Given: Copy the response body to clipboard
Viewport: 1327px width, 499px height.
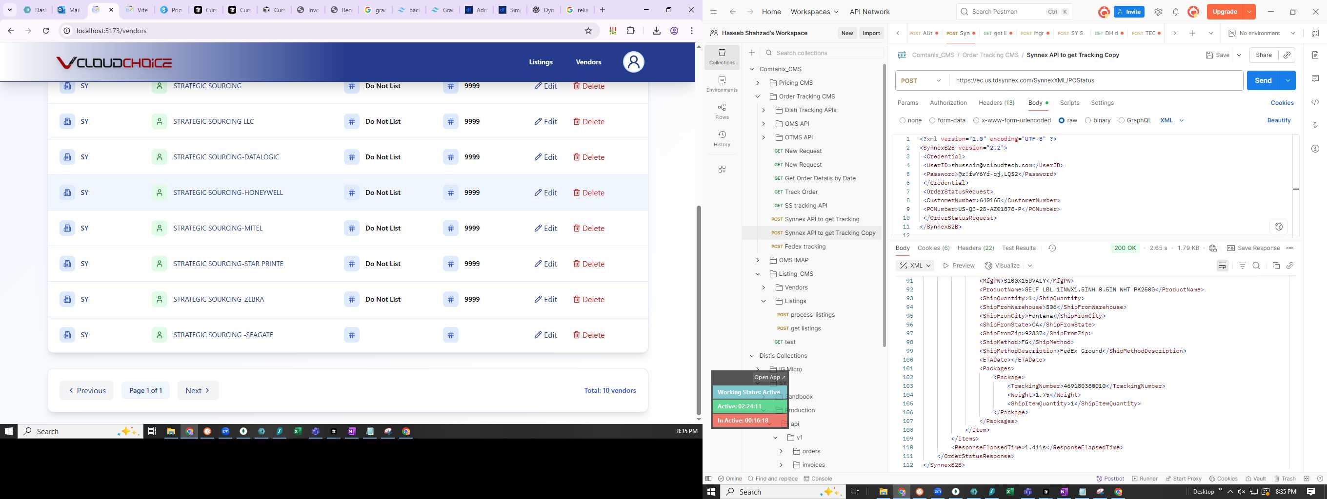Looking at the screenshot, I should tap(1276, 266).
